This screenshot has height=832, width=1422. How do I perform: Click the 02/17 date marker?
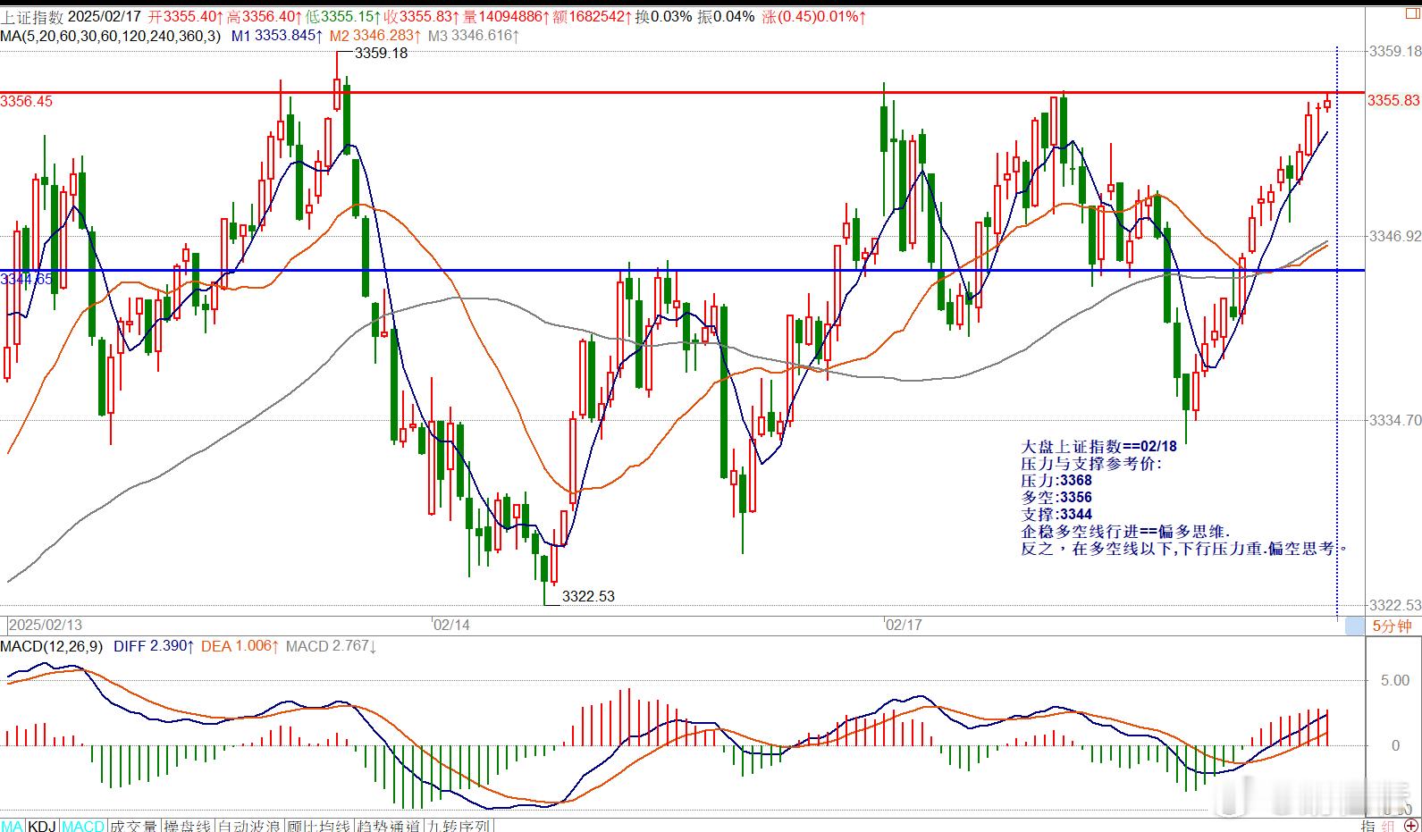tap(903, 625)
